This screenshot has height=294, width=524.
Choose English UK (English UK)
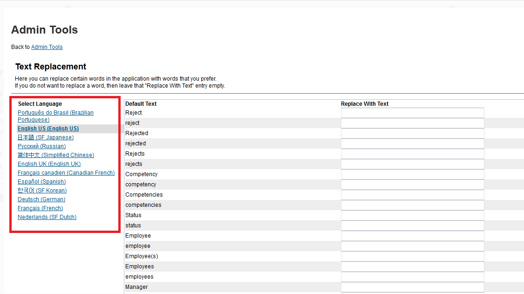point(49,164)
